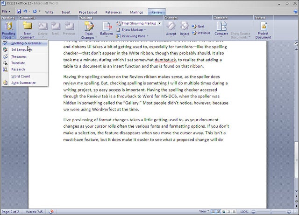Choose Auto Summarize from Proofing menu
Screen dimensions: 299x215
click(25, 83)
